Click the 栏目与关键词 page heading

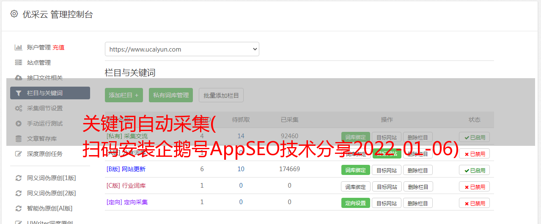[130, 73]
